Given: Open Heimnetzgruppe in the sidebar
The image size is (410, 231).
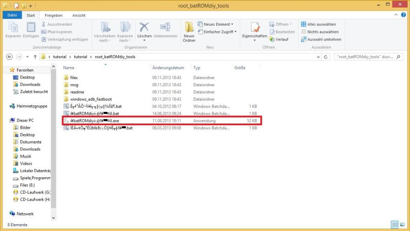Looking at the screenshot, I should coord(32,106).
